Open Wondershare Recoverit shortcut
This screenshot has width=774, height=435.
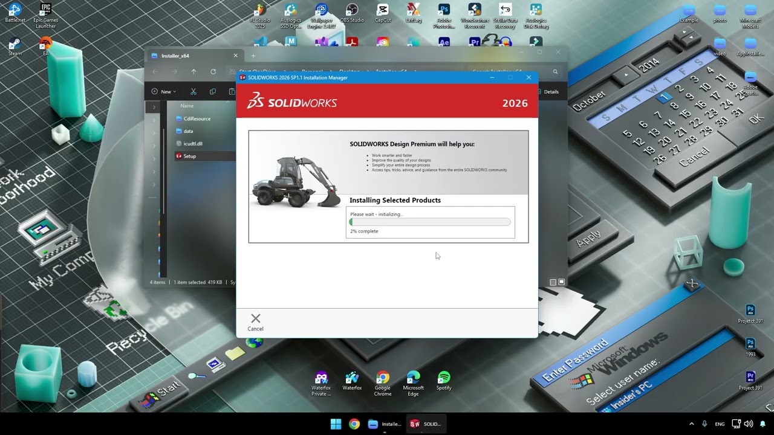(x=475, y=16)
